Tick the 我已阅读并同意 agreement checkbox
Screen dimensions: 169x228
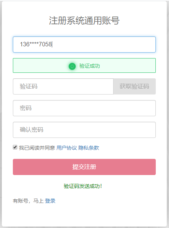15,147
